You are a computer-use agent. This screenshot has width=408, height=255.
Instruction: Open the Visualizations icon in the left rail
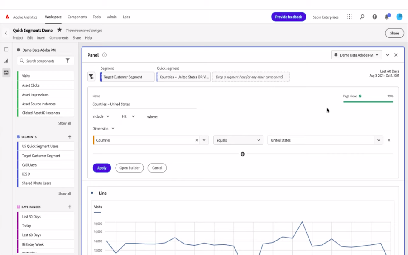point(6,61)
